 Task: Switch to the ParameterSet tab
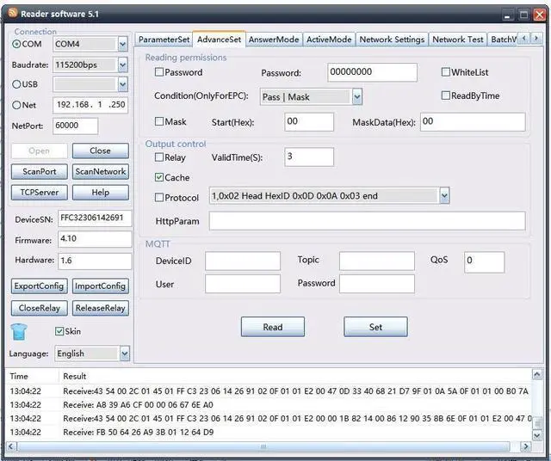coord(164,40)
